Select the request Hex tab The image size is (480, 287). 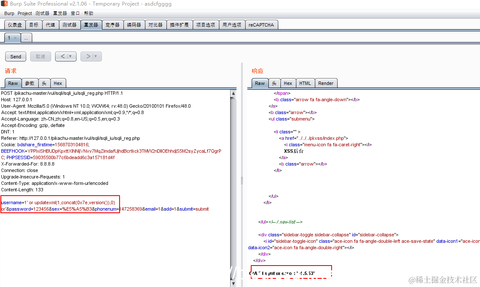pos(58,83)
